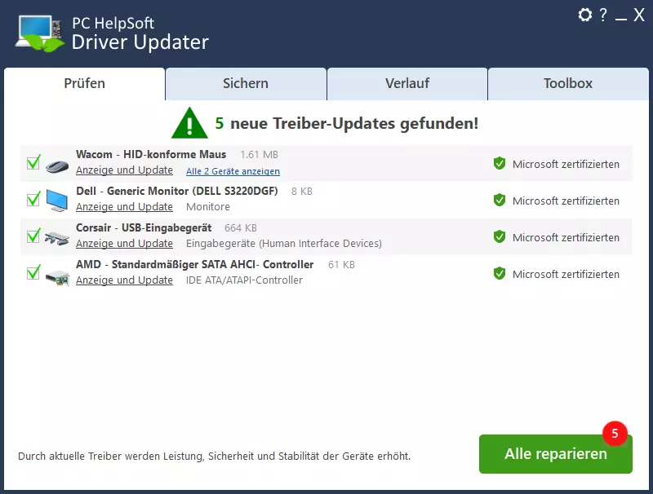The width and height of the screenshot is (653, 494).
Task: Click Anzeige und Update for Dell monitor
Action: point(124,207)
